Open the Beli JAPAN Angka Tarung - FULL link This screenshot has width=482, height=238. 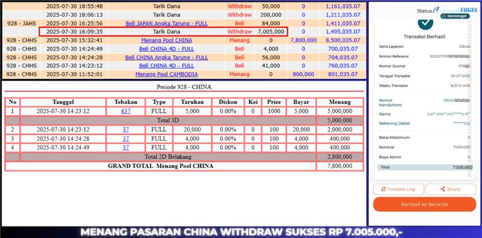[167, 23]
